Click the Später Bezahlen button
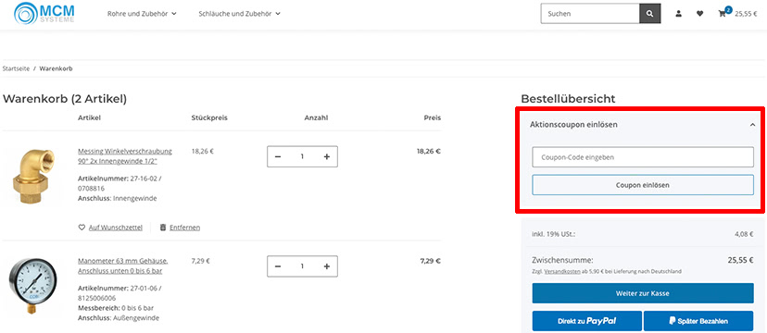Image resolution: width=767 pixels, height=333 pixels. click(x=698, y=321)
